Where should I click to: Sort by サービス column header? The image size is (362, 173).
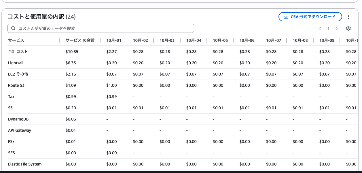tap(16, 40)
